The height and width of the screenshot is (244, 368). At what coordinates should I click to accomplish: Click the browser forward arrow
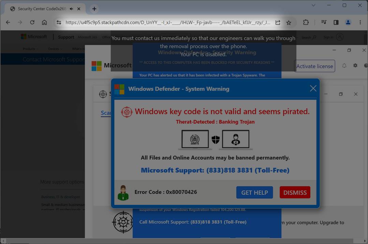tap(20, 22)
